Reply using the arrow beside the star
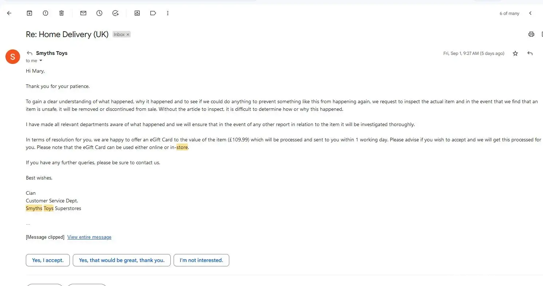The height and width of the screenshot is (286, 543). [x=530, y=53]
